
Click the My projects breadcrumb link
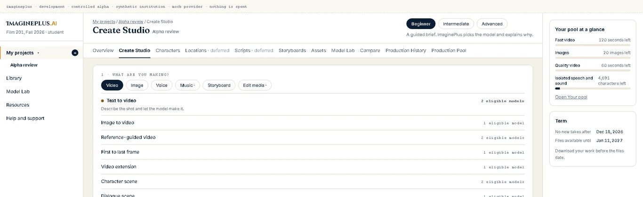point(104,22)
